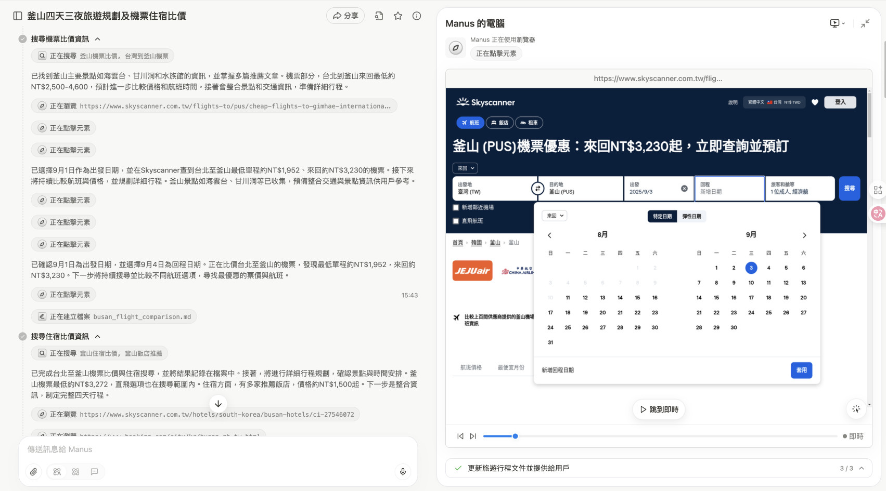Click the Skyscanner logo
The width and height of the screenshot is (886, 491).
[x=485, y=102]
